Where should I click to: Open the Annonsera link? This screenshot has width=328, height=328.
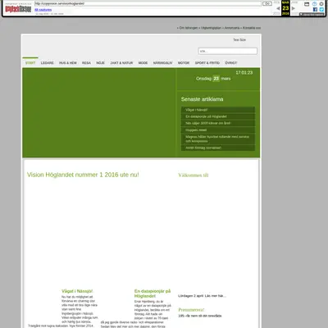(232, 28)
